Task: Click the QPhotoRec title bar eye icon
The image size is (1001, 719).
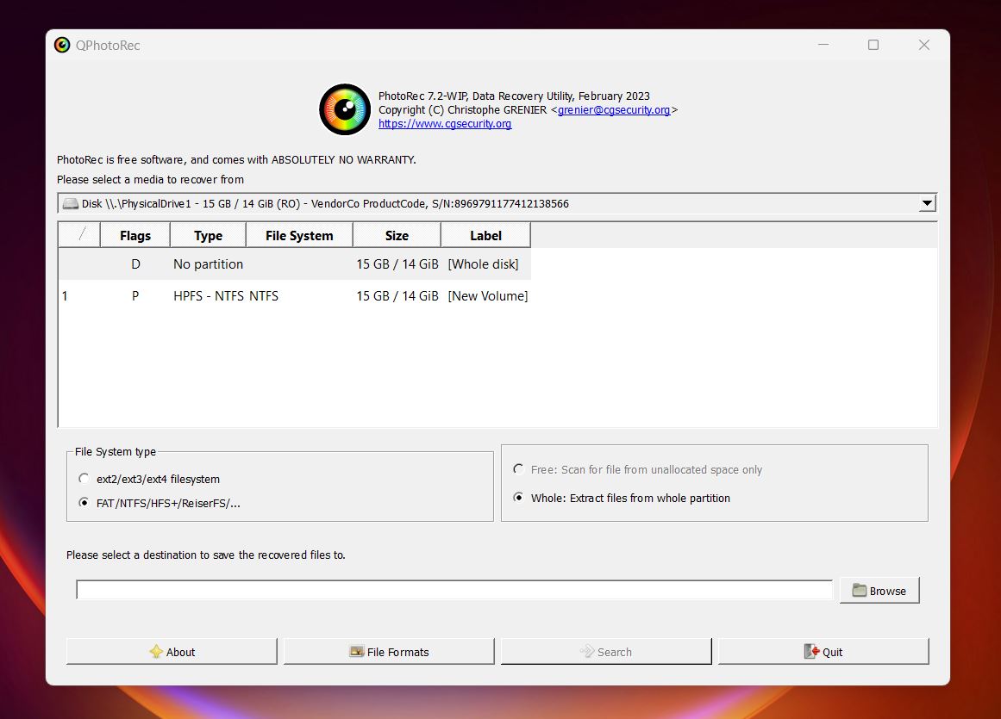Action: [62, 46]
